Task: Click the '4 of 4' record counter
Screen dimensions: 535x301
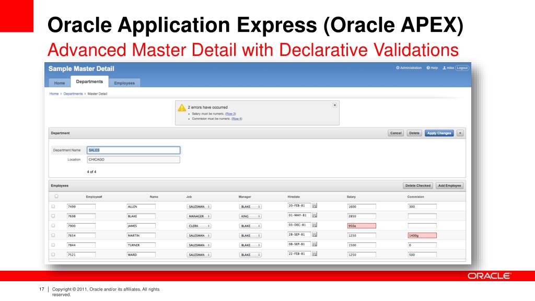Action: coord(91,172)
